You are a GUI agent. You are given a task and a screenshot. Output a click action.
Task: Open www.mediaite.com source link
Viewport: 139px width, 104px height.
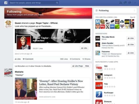pos(47,97)
